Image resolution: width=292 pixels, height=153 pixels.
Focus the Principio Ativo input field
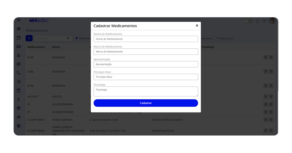click(x=146, y=77)
